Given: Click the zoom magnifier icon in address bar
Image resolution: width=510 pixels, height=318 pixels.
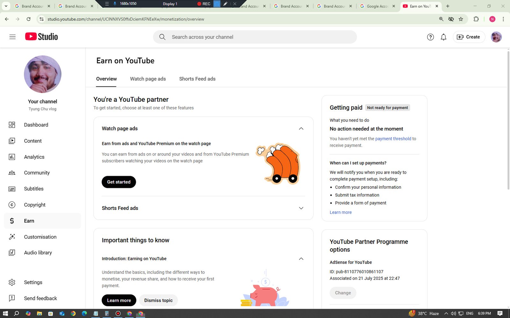Looking at the screenshot, I should (441, 19).
